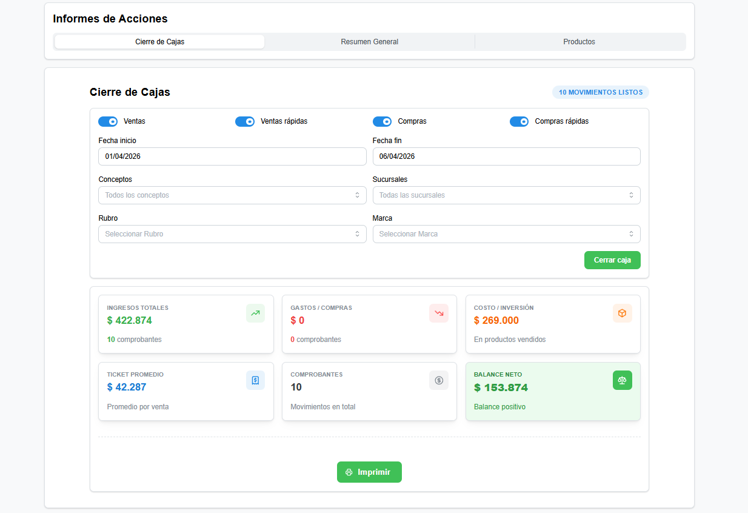Click the balance scale icon in Balance Neto card
Viewport: 748px width, 513px height.
click(623, 380)
